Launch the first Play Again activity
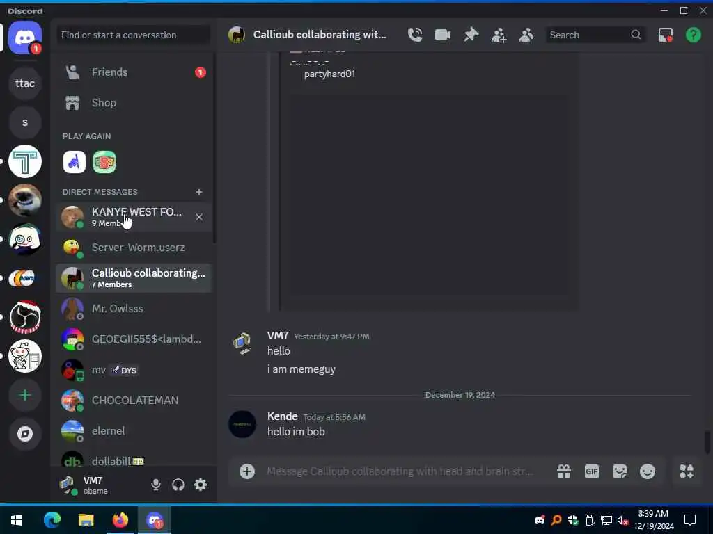The image size is (713, 534). point(74,162)
